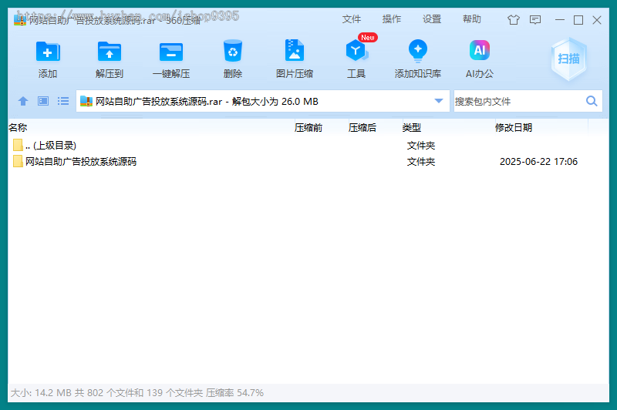This screenshot has height=410, width=617.
Task: Click 文件夹 type of 上级目录 row
Action: pos(421,146)
